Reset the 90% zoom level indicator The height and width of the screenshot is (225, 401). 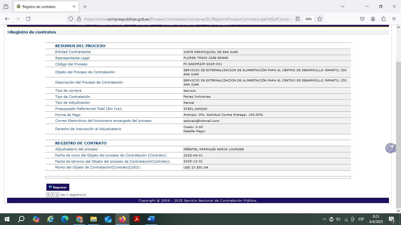pyautogui.click(x=309, y=19)
